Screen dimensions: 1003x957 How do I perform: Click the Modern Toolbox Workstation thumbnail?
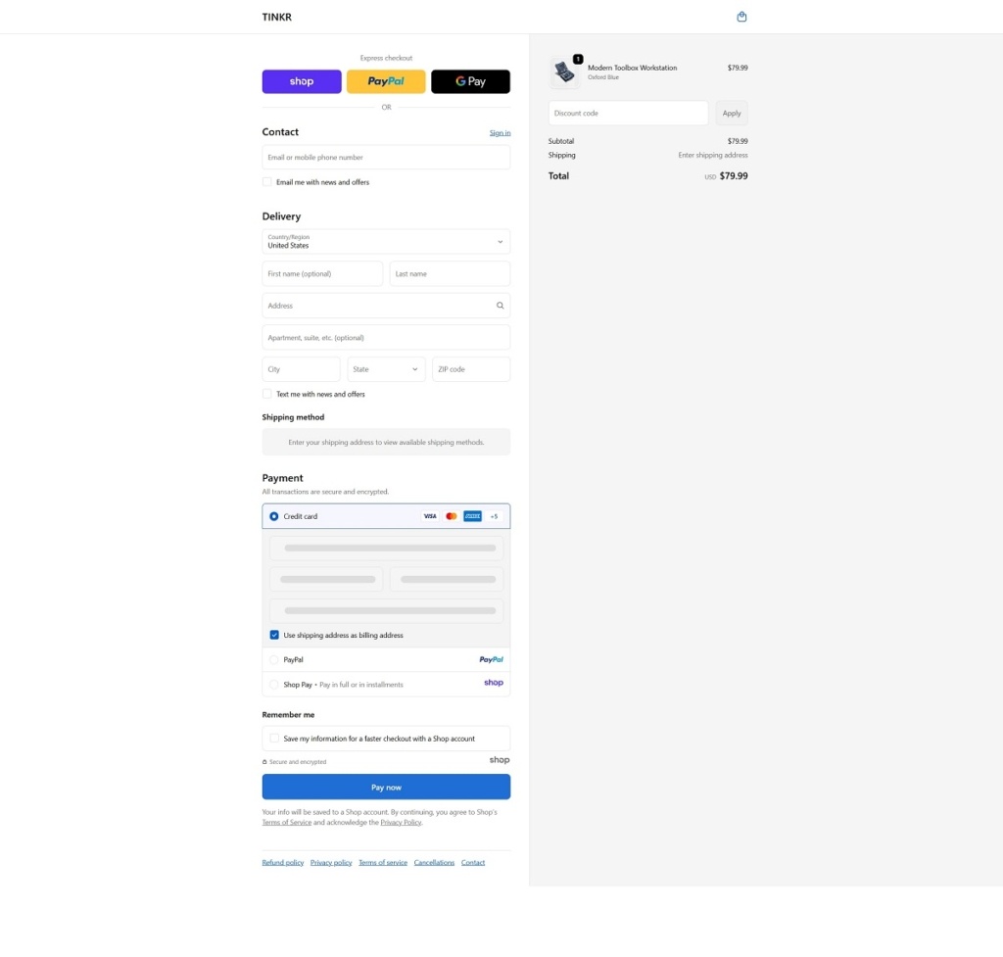click(564, 72)
